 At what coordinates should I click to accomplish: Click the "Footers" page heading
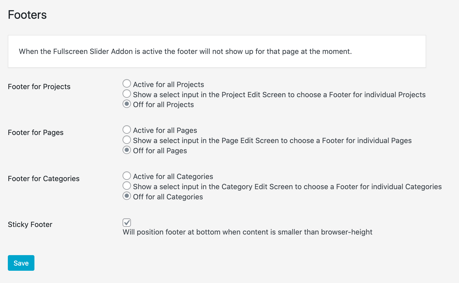click(x=27, y=15)
